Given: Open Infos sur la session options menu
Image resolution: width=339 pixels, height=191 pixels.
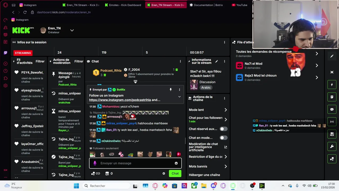Looking at the screenshot, I should tap(224, 42).
